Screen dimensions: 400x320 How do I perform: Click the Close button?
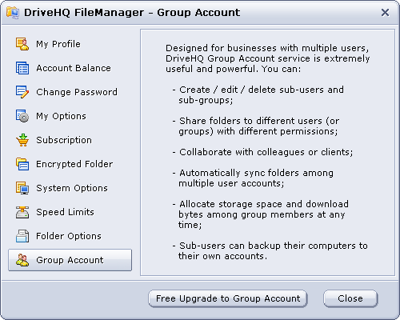(x=350, y=298)
